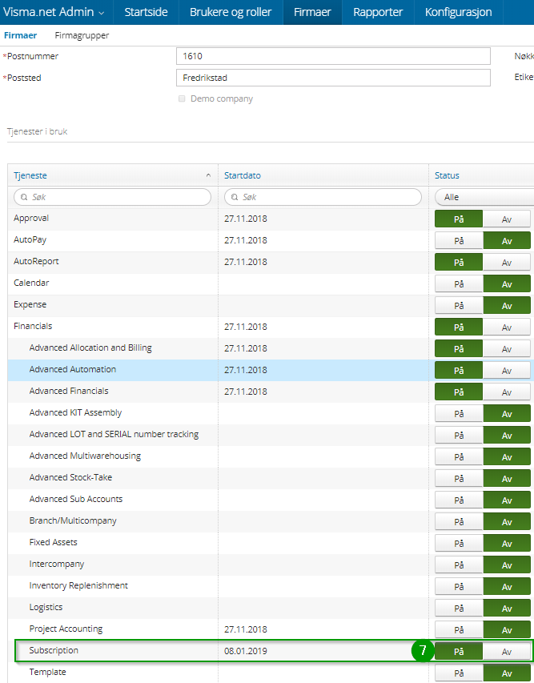Disable Advanced Allocation and Billing via Av
Image resolution: width=534 pixels, height=683 pixels.
(507, 348)
